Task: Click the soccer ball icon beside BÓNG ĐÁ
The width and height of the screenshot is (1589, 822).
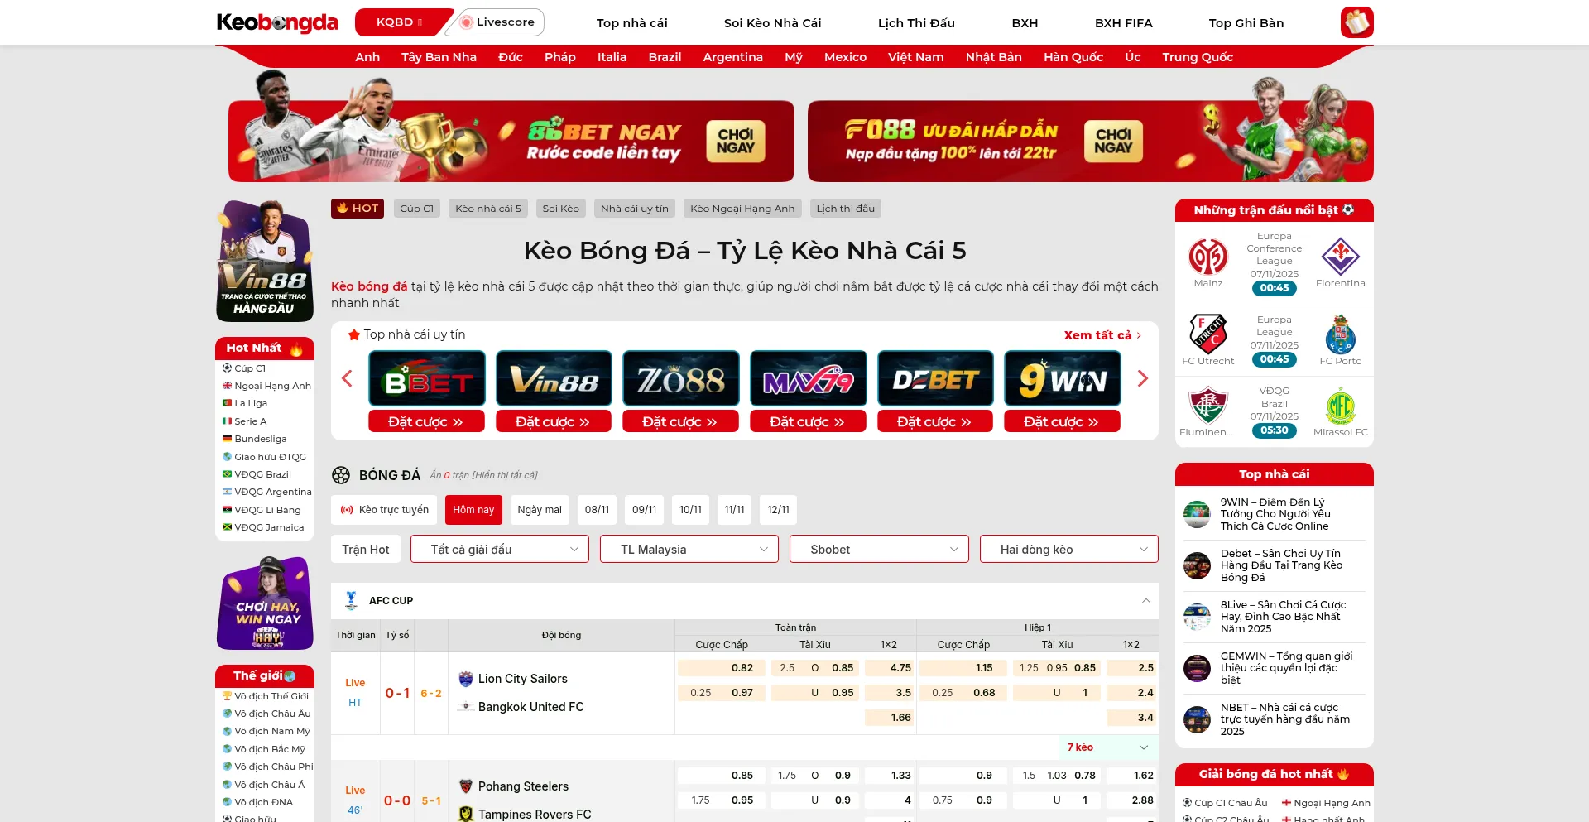Action: [341, 475]
